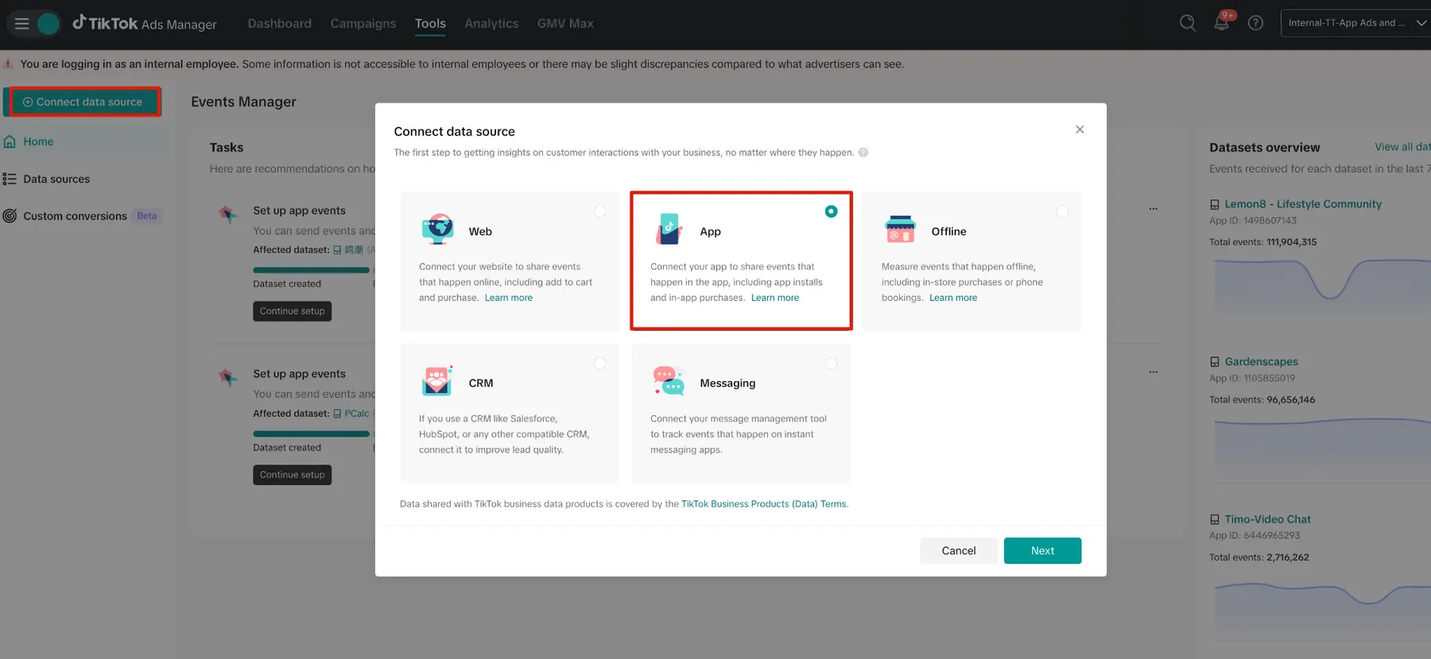Click the Messaging chat bubbles icon
Image resolution: width=1431 pixels, height=659 pixels.
669,381
